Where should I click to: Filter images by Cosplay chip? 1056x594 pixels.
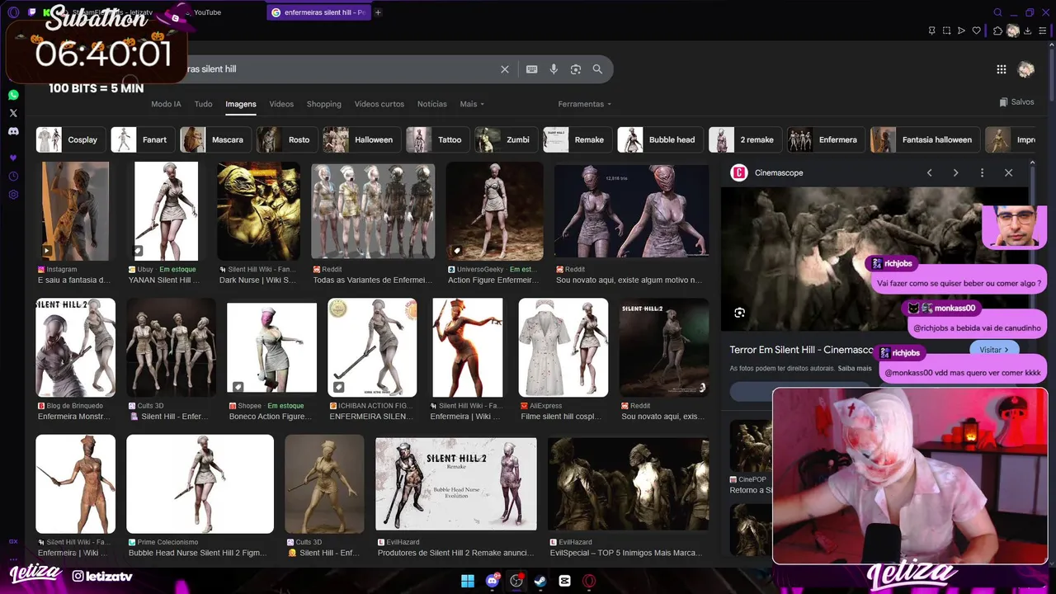click(71, 139)
